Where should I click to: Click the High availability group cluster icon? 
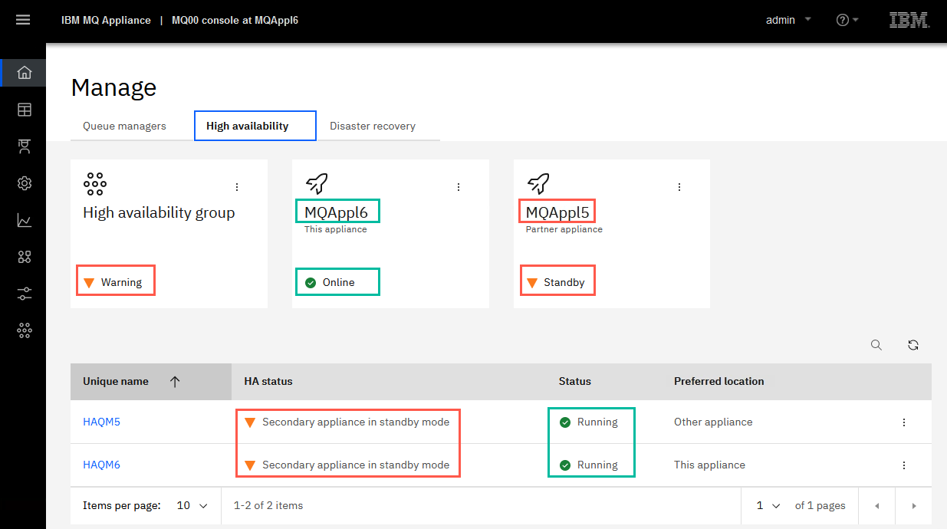coord(94,183)
